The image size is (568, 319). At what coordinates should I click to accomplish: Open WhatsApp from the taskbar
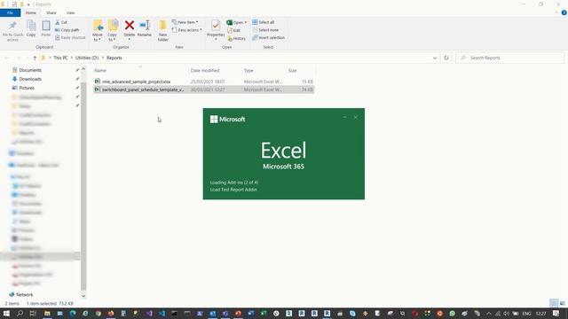click(452, 313)
